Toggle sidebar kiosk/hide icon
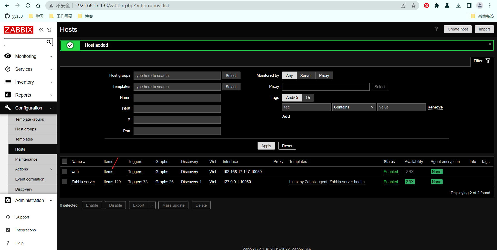Image resolution: width=497 pixels, height=250 pixels. (49, 30)
